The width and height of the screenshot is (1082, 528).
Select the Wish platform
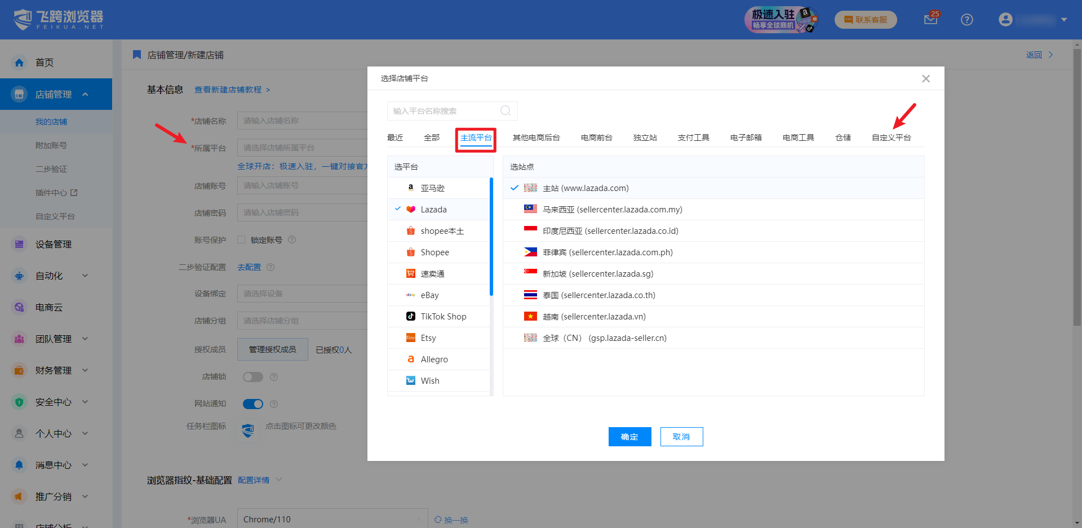coord(438,381)
